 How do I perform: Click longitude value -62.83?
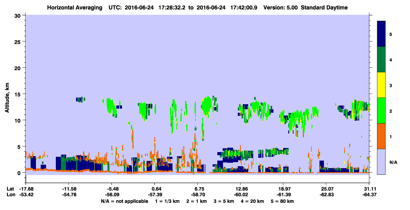326,195
